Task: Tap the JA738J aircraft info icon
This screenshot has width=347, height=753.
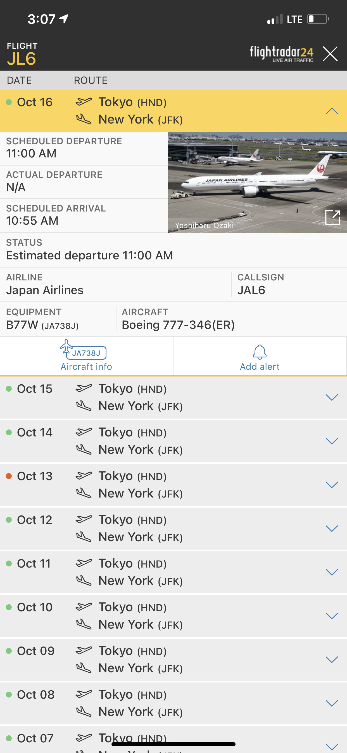Action: [83, 350]
